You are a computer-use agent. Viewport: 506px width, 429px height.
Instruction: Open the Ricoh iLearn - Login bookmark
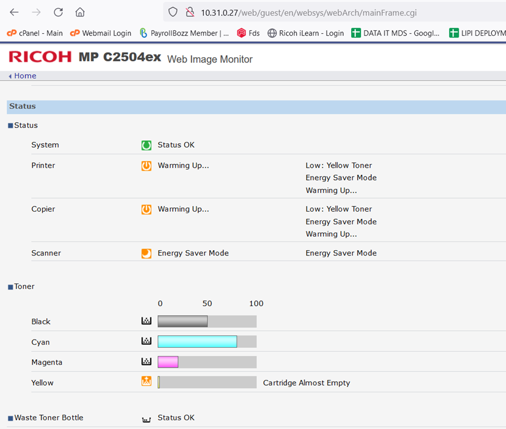(x=306, y=33)
